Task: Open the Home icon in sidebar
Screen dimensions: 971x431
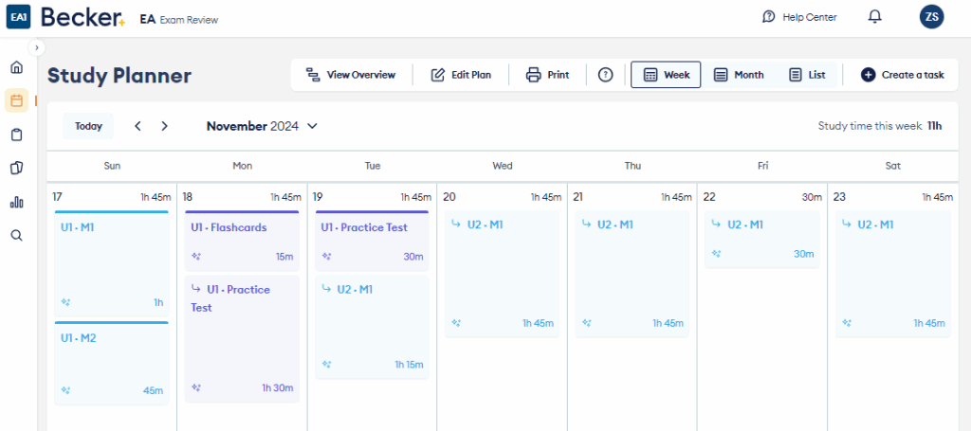Action: click(x=17, y=67)
